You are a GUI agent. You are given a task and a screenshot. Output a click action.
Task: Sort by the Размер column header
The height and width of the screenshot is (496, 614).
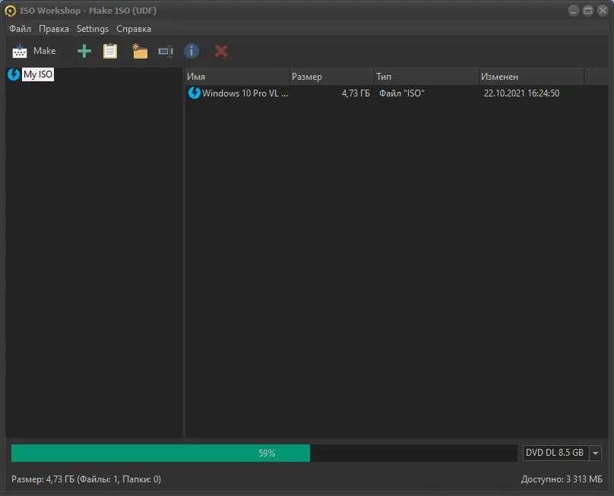[331, 77]
